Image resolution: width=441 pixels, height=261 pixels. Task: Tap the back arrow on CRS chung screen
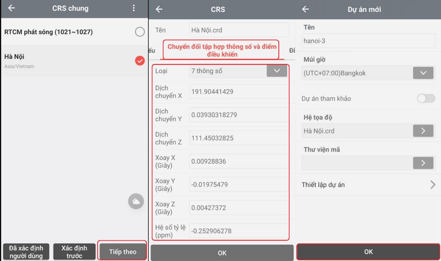click(x=11, y=9)
